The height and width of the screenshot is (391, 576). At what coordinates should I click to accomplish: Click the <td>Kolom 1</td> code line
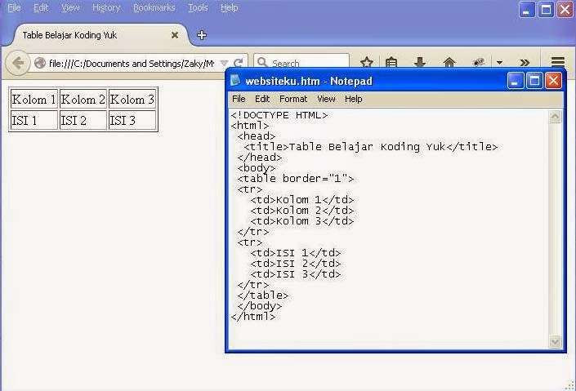[x=302, y=200]
